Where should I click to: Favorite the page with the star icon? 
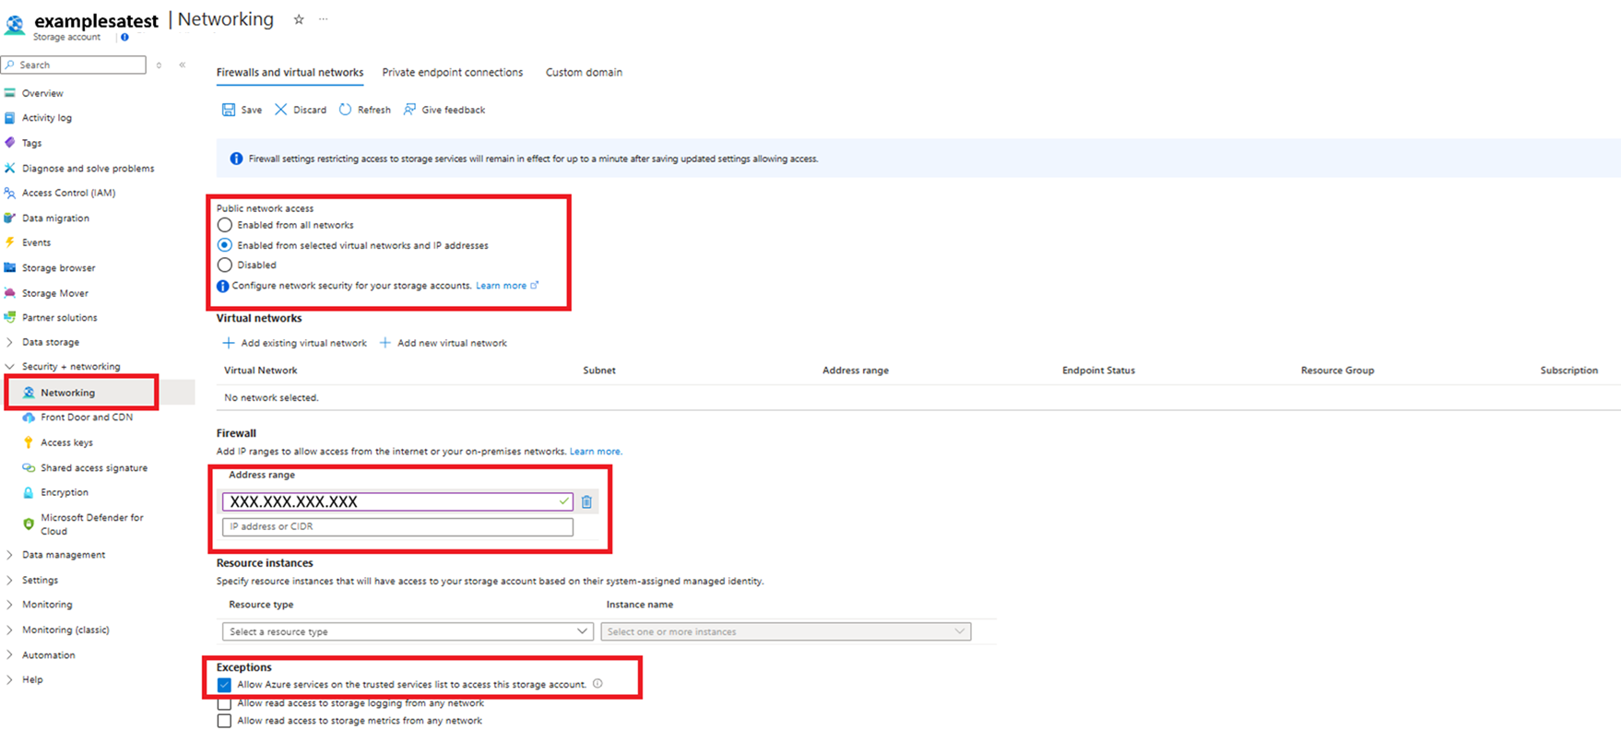299,19
